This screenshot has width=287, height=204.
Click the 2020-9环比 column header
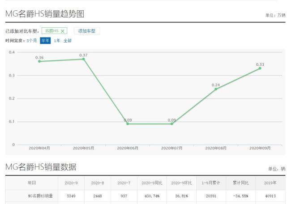(x=182, y=183)
